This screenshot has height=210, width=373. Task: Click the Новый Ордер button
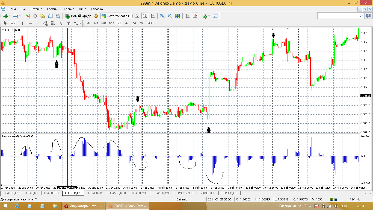(x=78, y=16)
